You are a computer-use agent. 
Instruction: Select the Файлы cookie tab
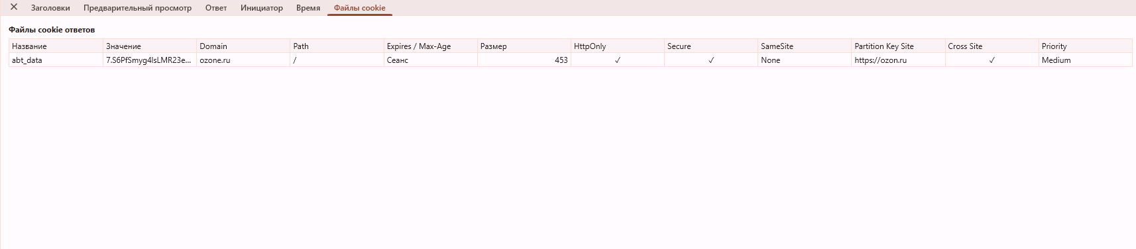[360, 8]
